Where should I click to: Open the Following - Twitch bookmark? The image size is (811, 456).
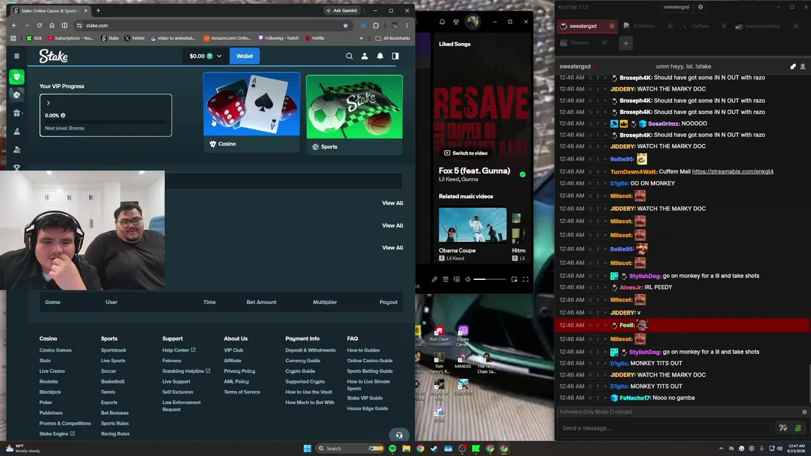pos(278,38)
